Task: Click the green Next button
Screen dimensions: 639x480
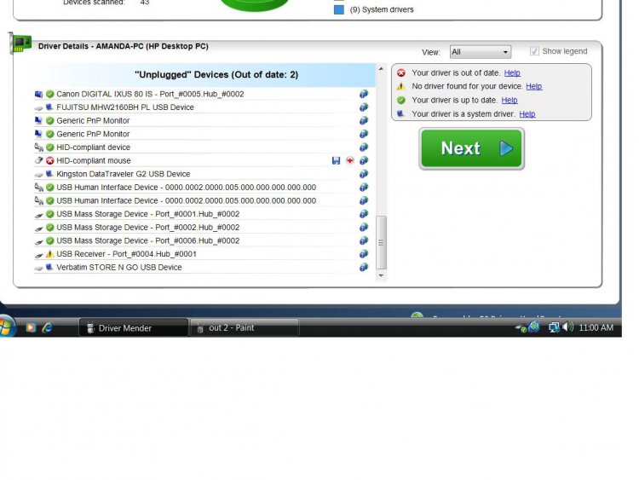Action: 471,148
